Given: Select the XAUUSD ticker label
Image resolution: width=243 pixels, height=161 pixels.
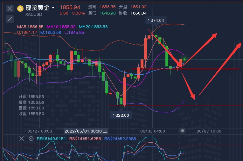Looking at the screenshot, I should click(34, 14).
